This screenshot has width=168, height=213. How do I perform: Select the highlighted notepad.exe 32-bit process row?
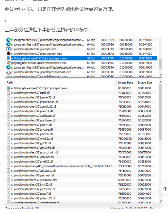click(x=80, y=58)
